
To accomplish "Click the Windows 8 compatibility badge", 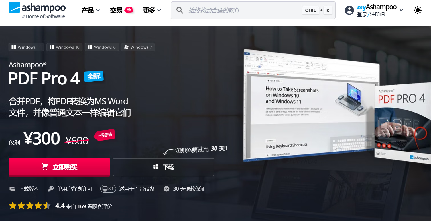I will tap(102, 47).
